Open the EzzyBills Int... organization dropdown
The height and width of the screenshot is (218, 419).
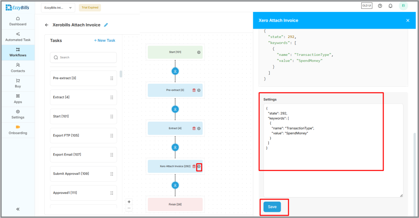pos(58,8)
